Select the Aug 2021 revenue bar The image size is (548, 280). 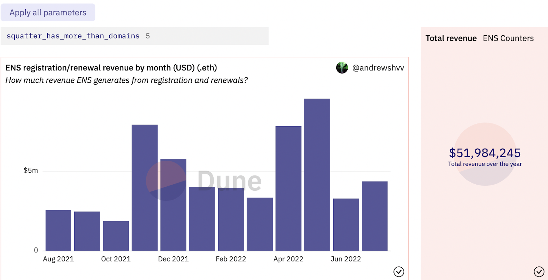[59, 230]
